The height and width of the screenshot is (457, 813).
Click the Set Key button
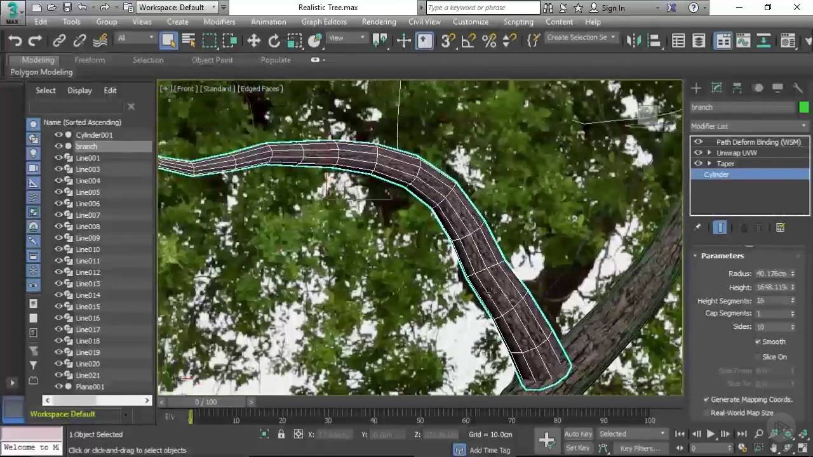(x=577, y=447)
